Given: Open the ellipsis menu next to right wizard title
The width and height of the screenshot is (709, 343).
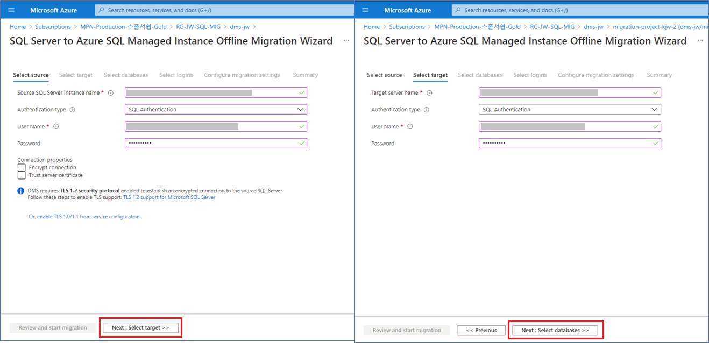Looking at the screenshot, I should [700, 41].
